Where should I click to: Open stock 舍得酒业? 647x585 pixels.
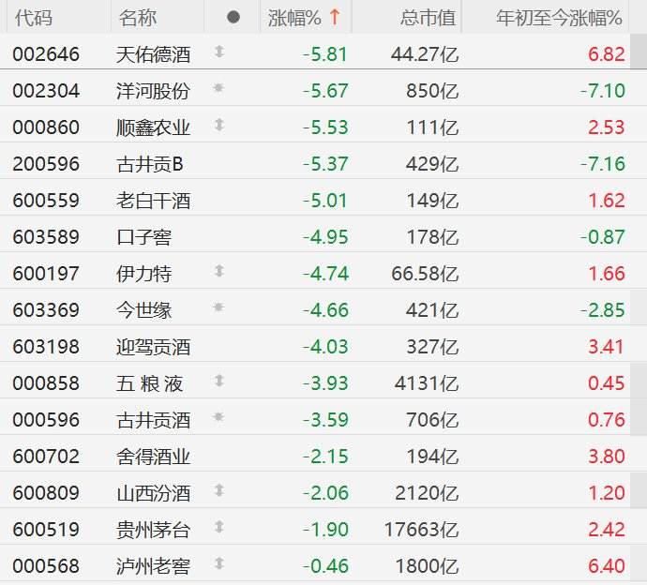coord(153,457)
